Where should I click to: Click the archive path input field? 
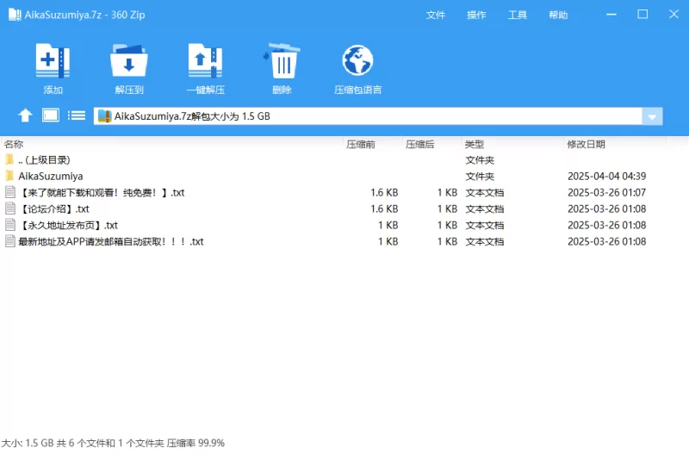368,116
